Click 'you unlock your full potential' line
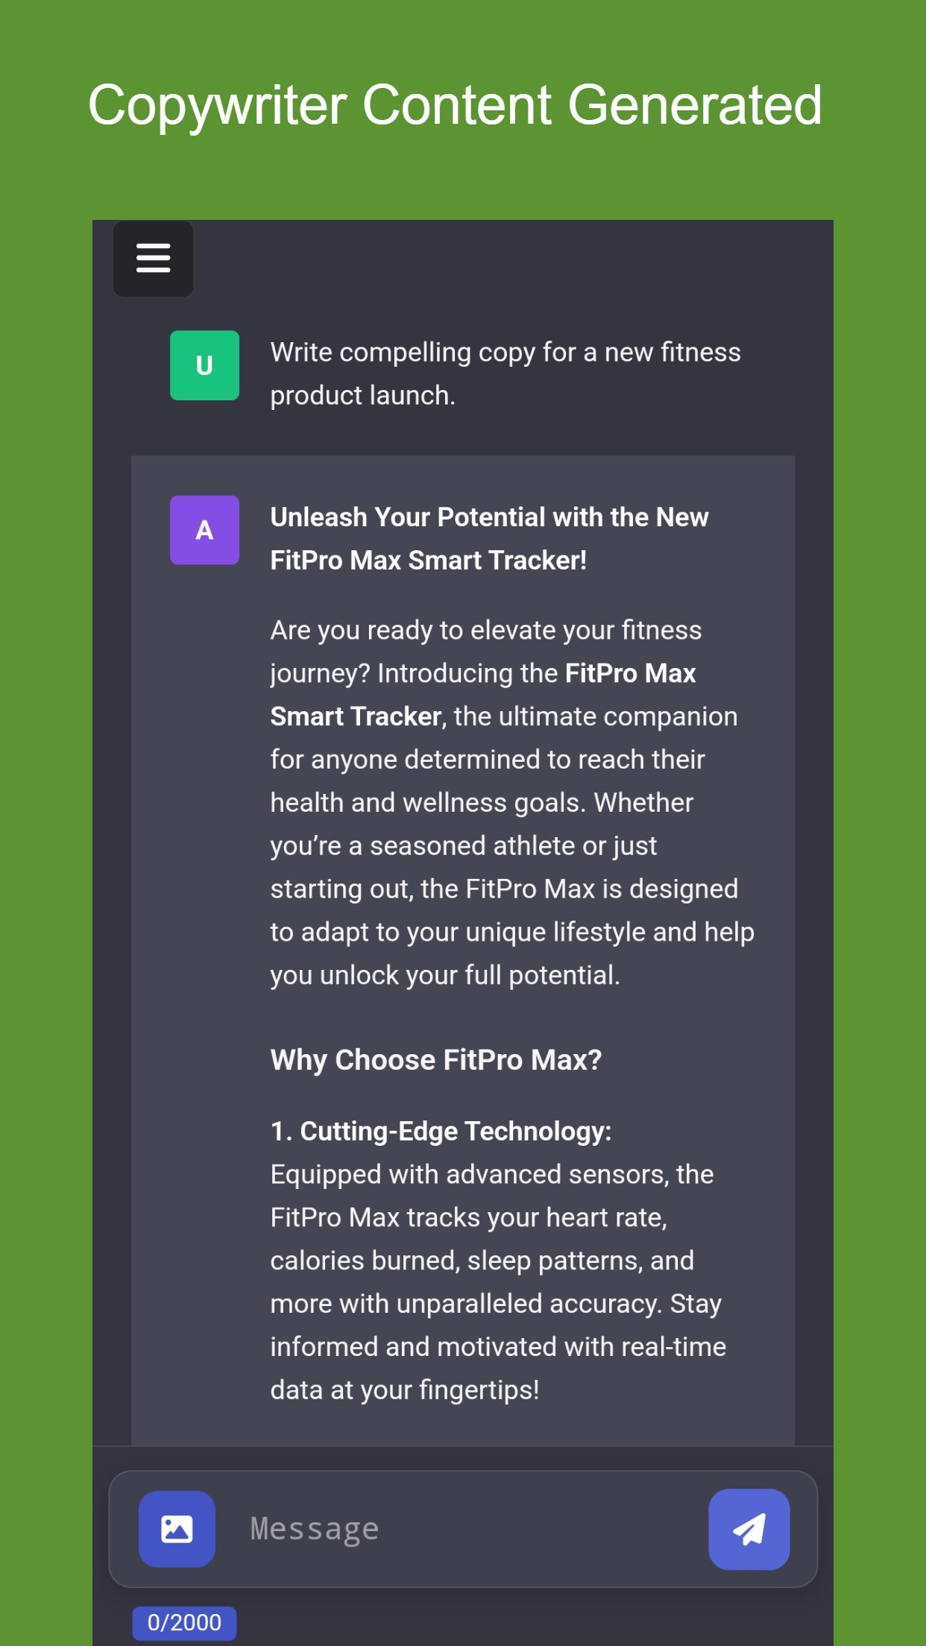 tap(444, 975)
